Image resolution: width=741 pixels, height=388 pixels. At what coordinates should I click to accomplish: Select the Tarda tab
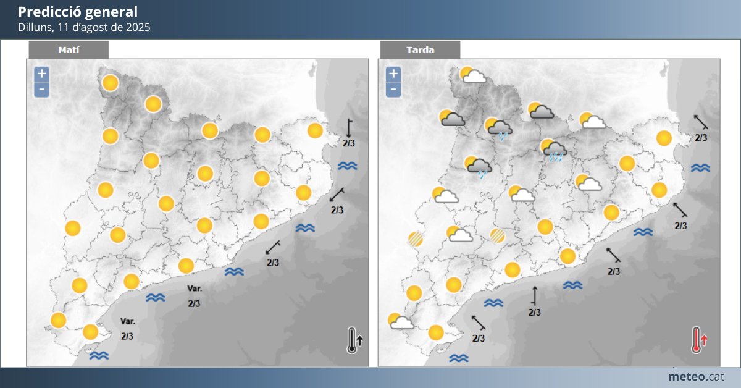coord(420,49)
